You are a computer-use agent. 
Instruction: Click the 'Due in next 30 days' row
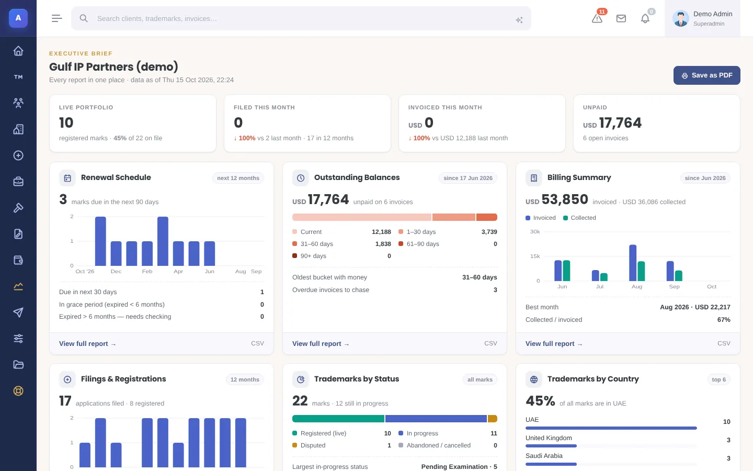click(162, 292)
